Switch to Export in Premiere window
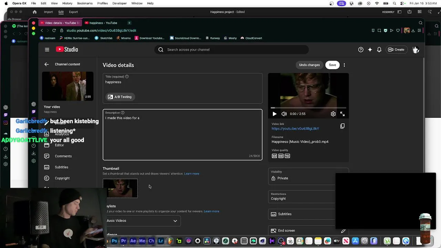This screenshot has width=441, height=248. [73, 12]
